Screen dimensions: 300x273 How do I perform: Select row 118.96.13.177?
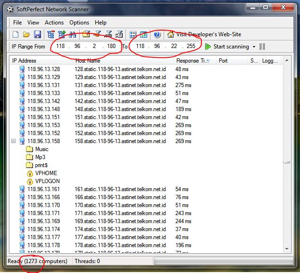146,237
